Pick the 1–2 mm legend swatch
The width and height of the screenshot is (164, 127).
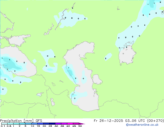click(x=16, y=124)
